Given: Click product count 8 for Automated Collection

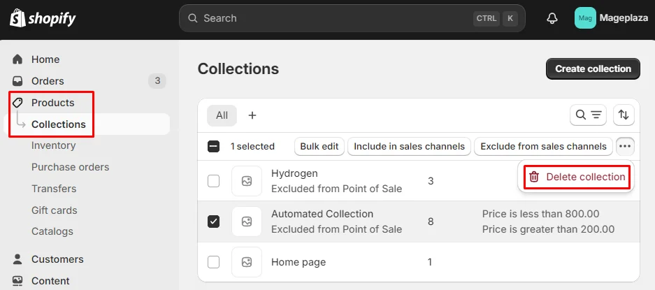Looking at the screenshot, I should 431,222.
